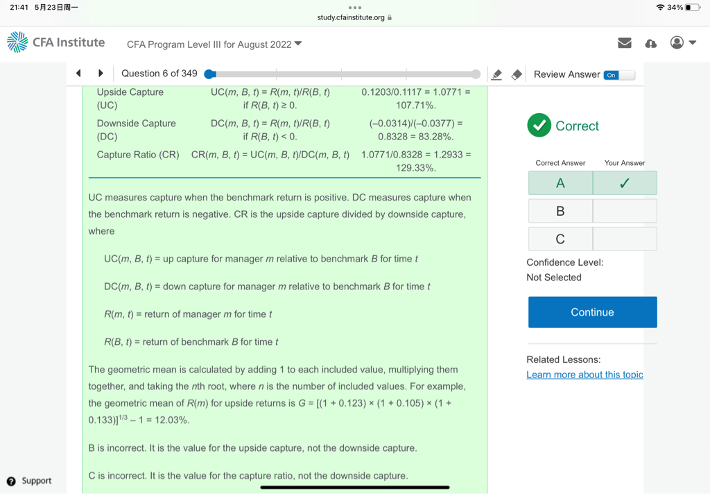Open Learn more about this topic link
This screenshot has width=710, height=494.
pyautogui.click(x=585, y=375)
